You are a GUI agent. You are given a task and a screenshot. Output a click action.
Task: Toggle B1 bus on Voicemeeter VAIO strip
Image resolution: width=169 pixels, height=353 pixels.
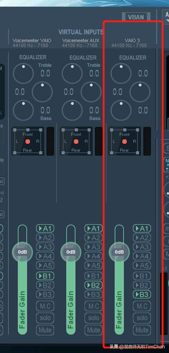coord(45,276)
